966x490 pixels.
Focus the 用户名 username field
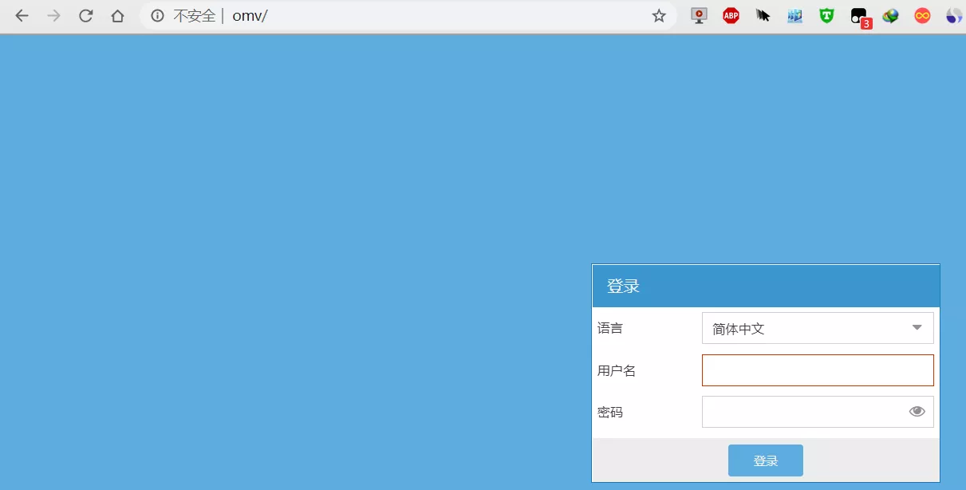pyautogui.click(x=817, y=370)
